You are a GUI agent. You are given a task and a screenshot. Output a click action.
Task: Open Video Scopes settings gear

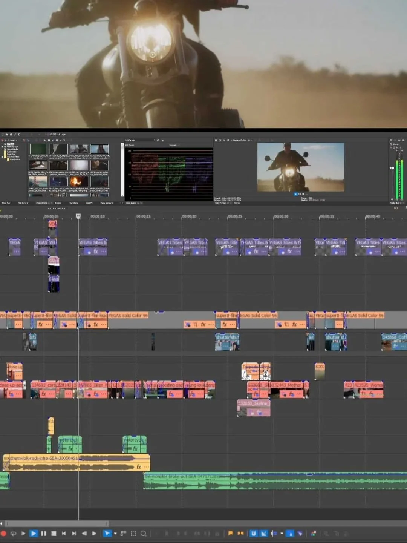tap(158, 140)
